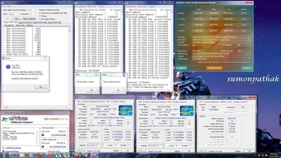Screen dimensions: 281x158
Task: Open Windows Media Player taskbar icon
Action: pos(31,155)
